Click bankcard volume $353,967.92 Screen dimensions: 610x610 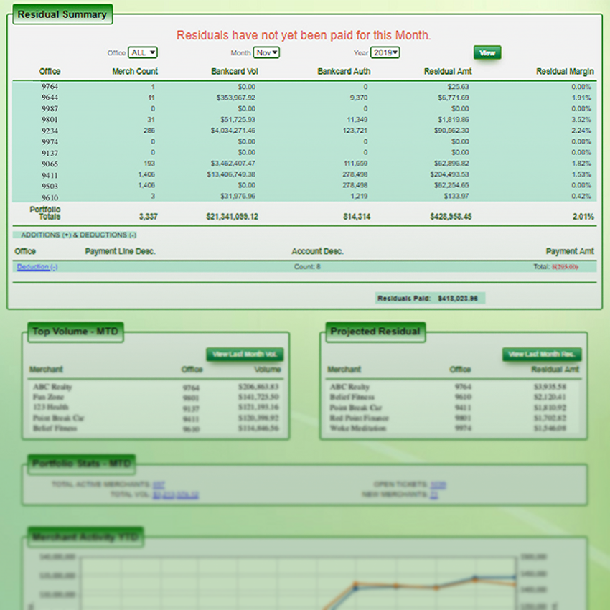(x=236, y=98)
